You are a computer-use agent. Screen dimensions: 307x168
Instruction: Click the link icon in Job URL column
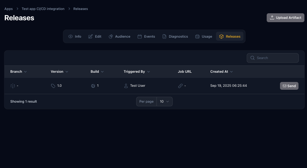pos(181,86)
